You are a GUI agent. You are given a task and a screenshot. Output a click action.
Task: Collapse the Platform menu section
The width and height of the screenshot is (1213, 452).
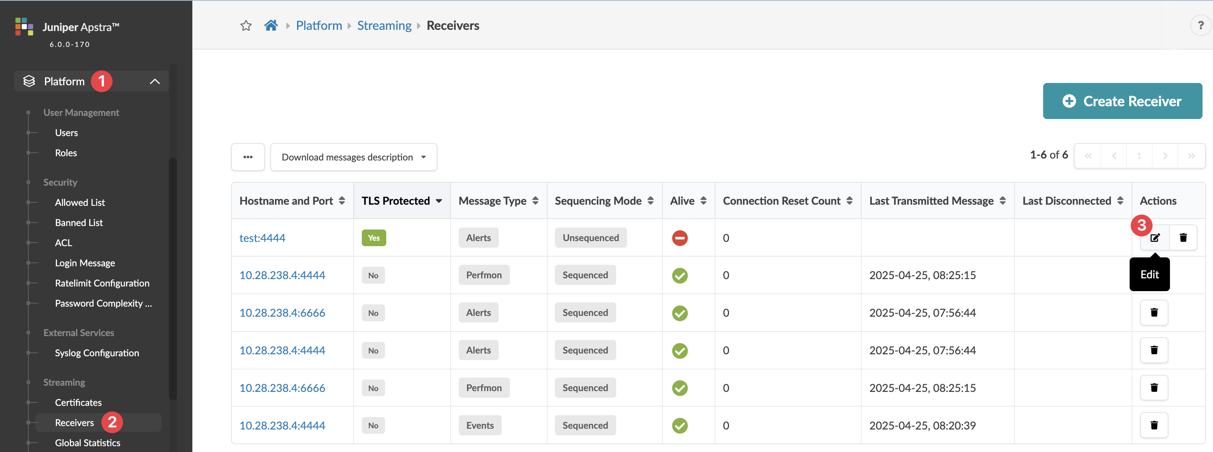[154, 81]
